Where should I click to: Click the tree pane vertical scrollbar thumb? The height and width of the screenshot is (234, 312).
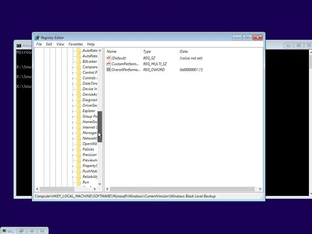[x=100, y=127]
